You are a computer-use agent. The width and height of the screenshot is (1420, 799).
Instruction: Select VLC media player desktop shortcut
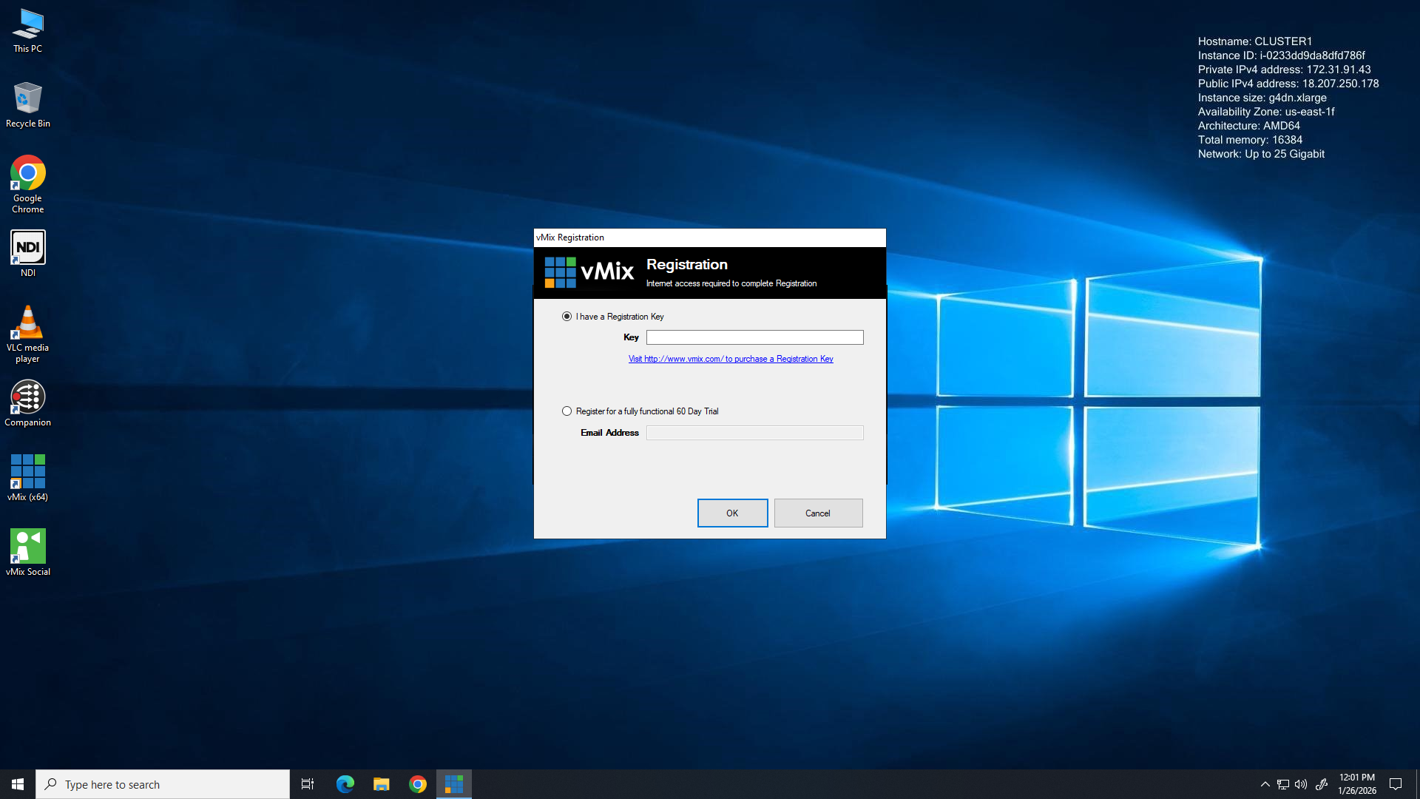click(28, 334)
